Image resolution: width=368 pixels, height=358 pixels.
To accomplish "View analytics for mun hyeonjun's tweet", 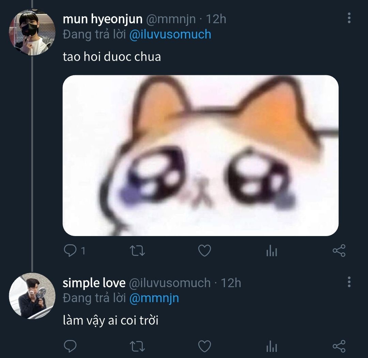I will pos(272,251).
